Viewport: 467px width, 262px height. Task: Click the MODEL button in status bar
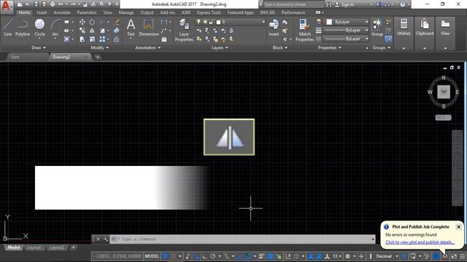point(152,256)
